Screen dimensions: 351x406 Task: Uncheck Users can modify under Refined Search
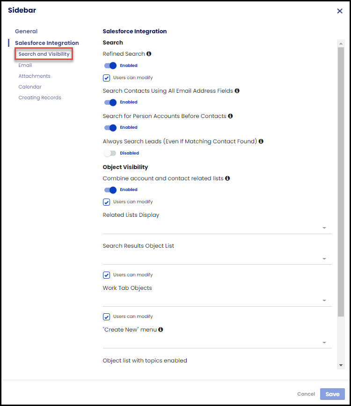coord(106,78)
